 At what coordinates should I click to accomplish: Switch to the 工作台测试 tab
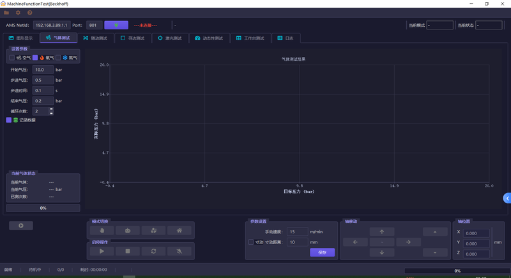click(x=250, y=38)
